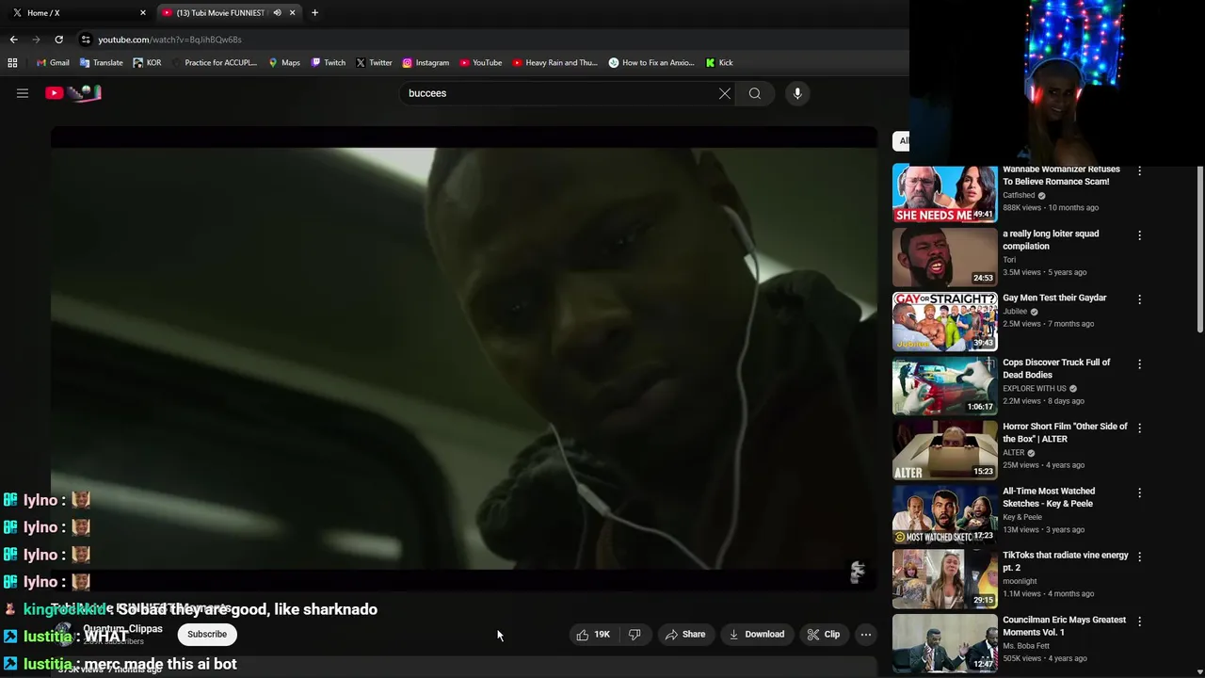Clear the 'buccees' search text with X

pyautogui.click(x=725, y=93)
